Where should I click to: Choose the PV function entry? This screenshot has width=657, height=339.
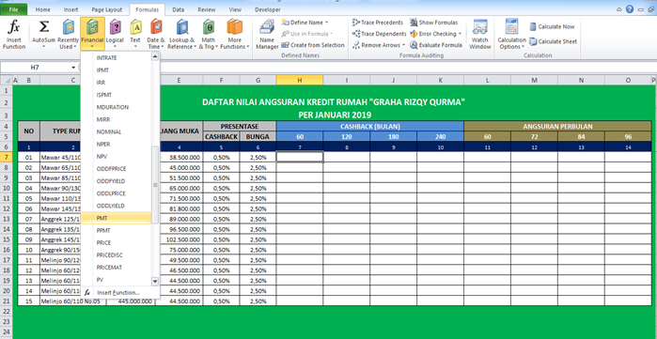point(116,280)
